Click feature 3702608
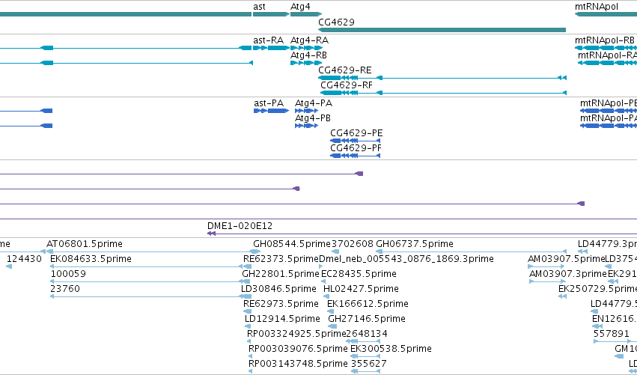 pos(336,252)
